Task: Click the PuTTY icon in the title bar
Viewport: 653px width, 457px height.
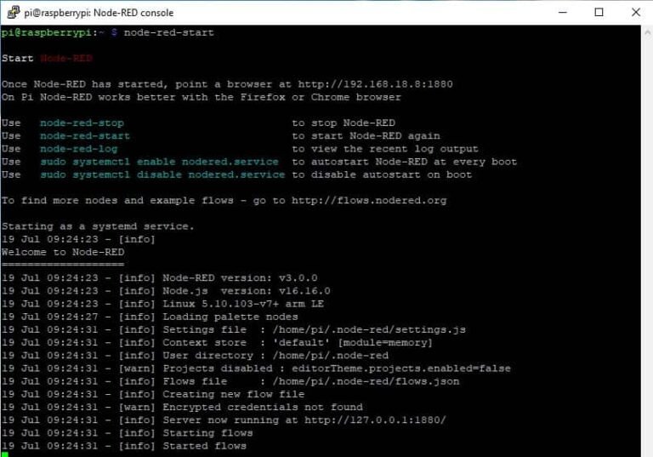Action: 13,13
